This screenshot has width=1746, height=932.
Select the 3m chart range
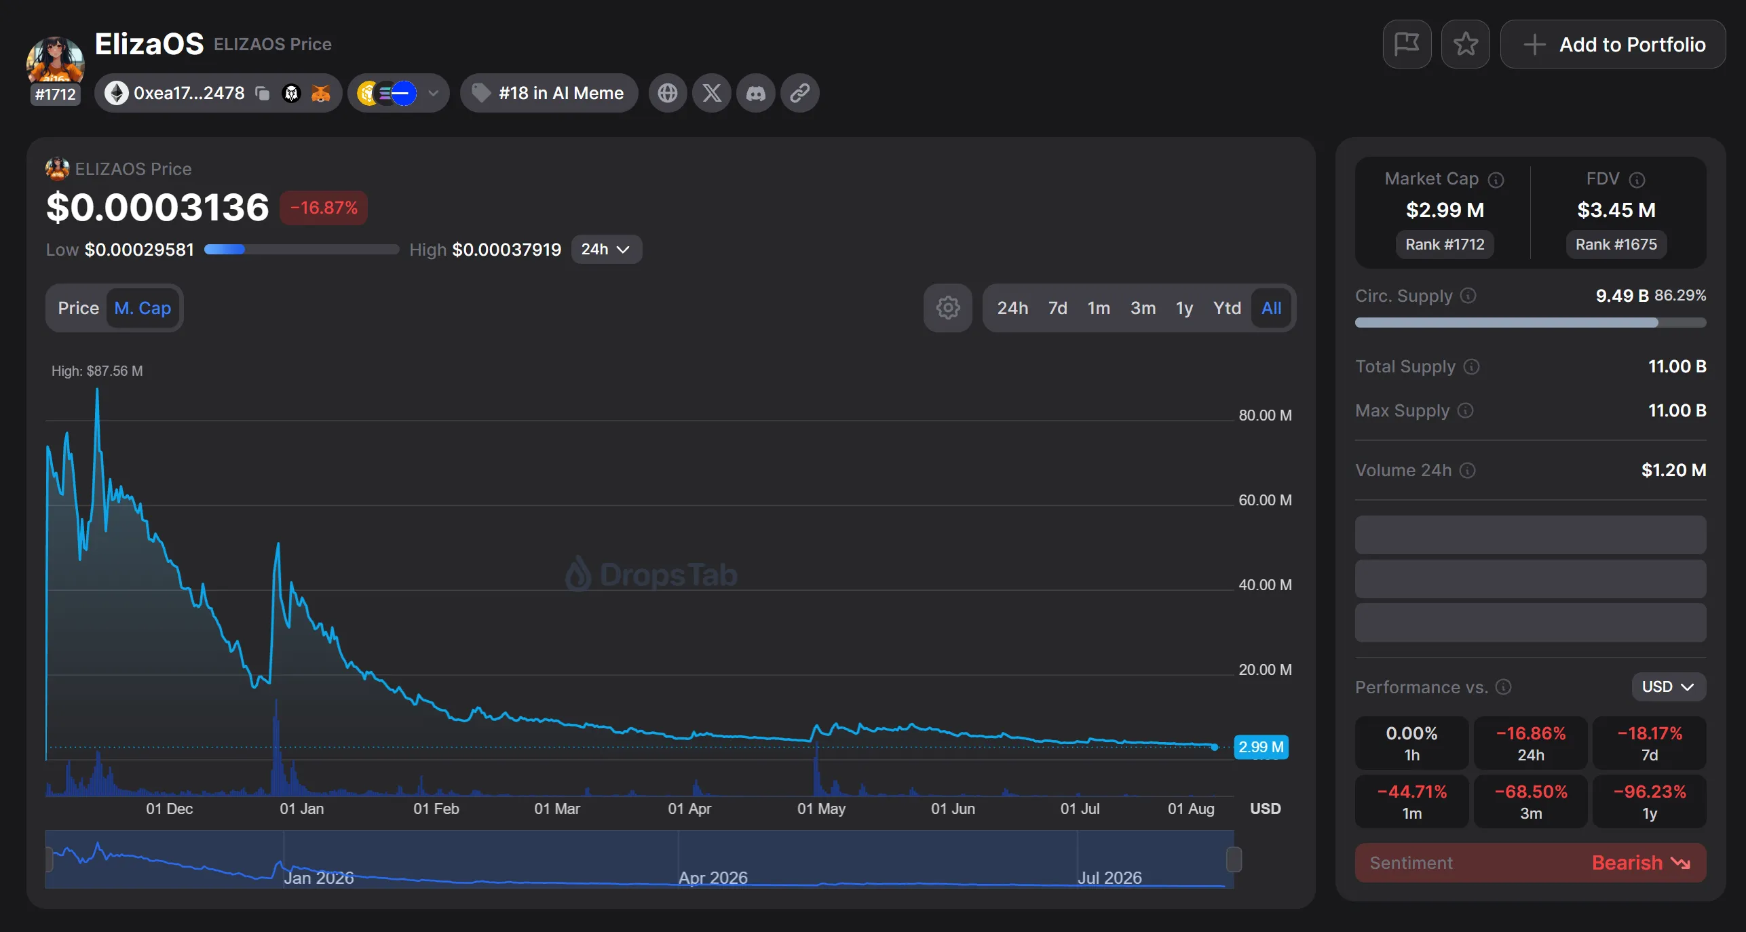point(1143,308)
